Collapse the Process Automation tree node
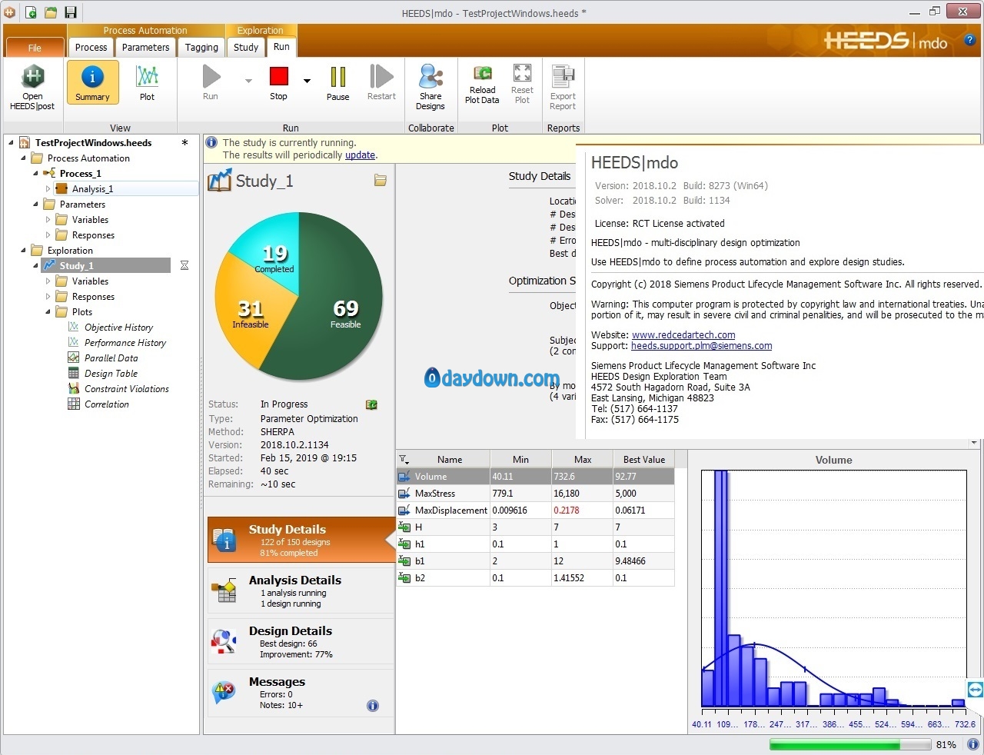 point(23,158)
